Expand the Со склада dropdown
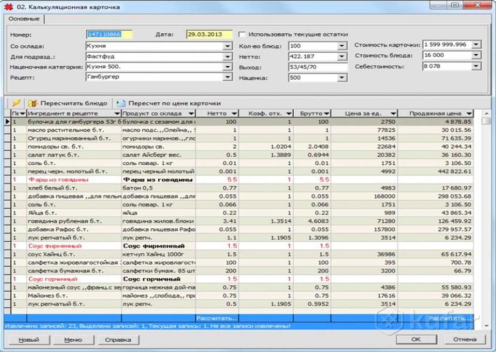Image resolution: width=496 pixels, height=352 pixels. tap(227, 46)
